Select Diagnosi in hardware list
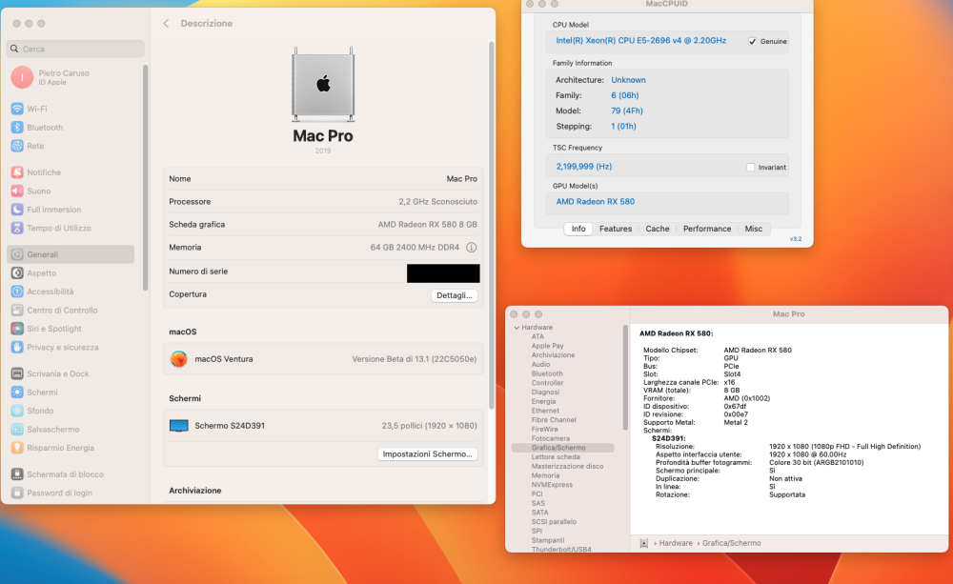This screenshot has width=953, height=584. click(x=545, y=393)
